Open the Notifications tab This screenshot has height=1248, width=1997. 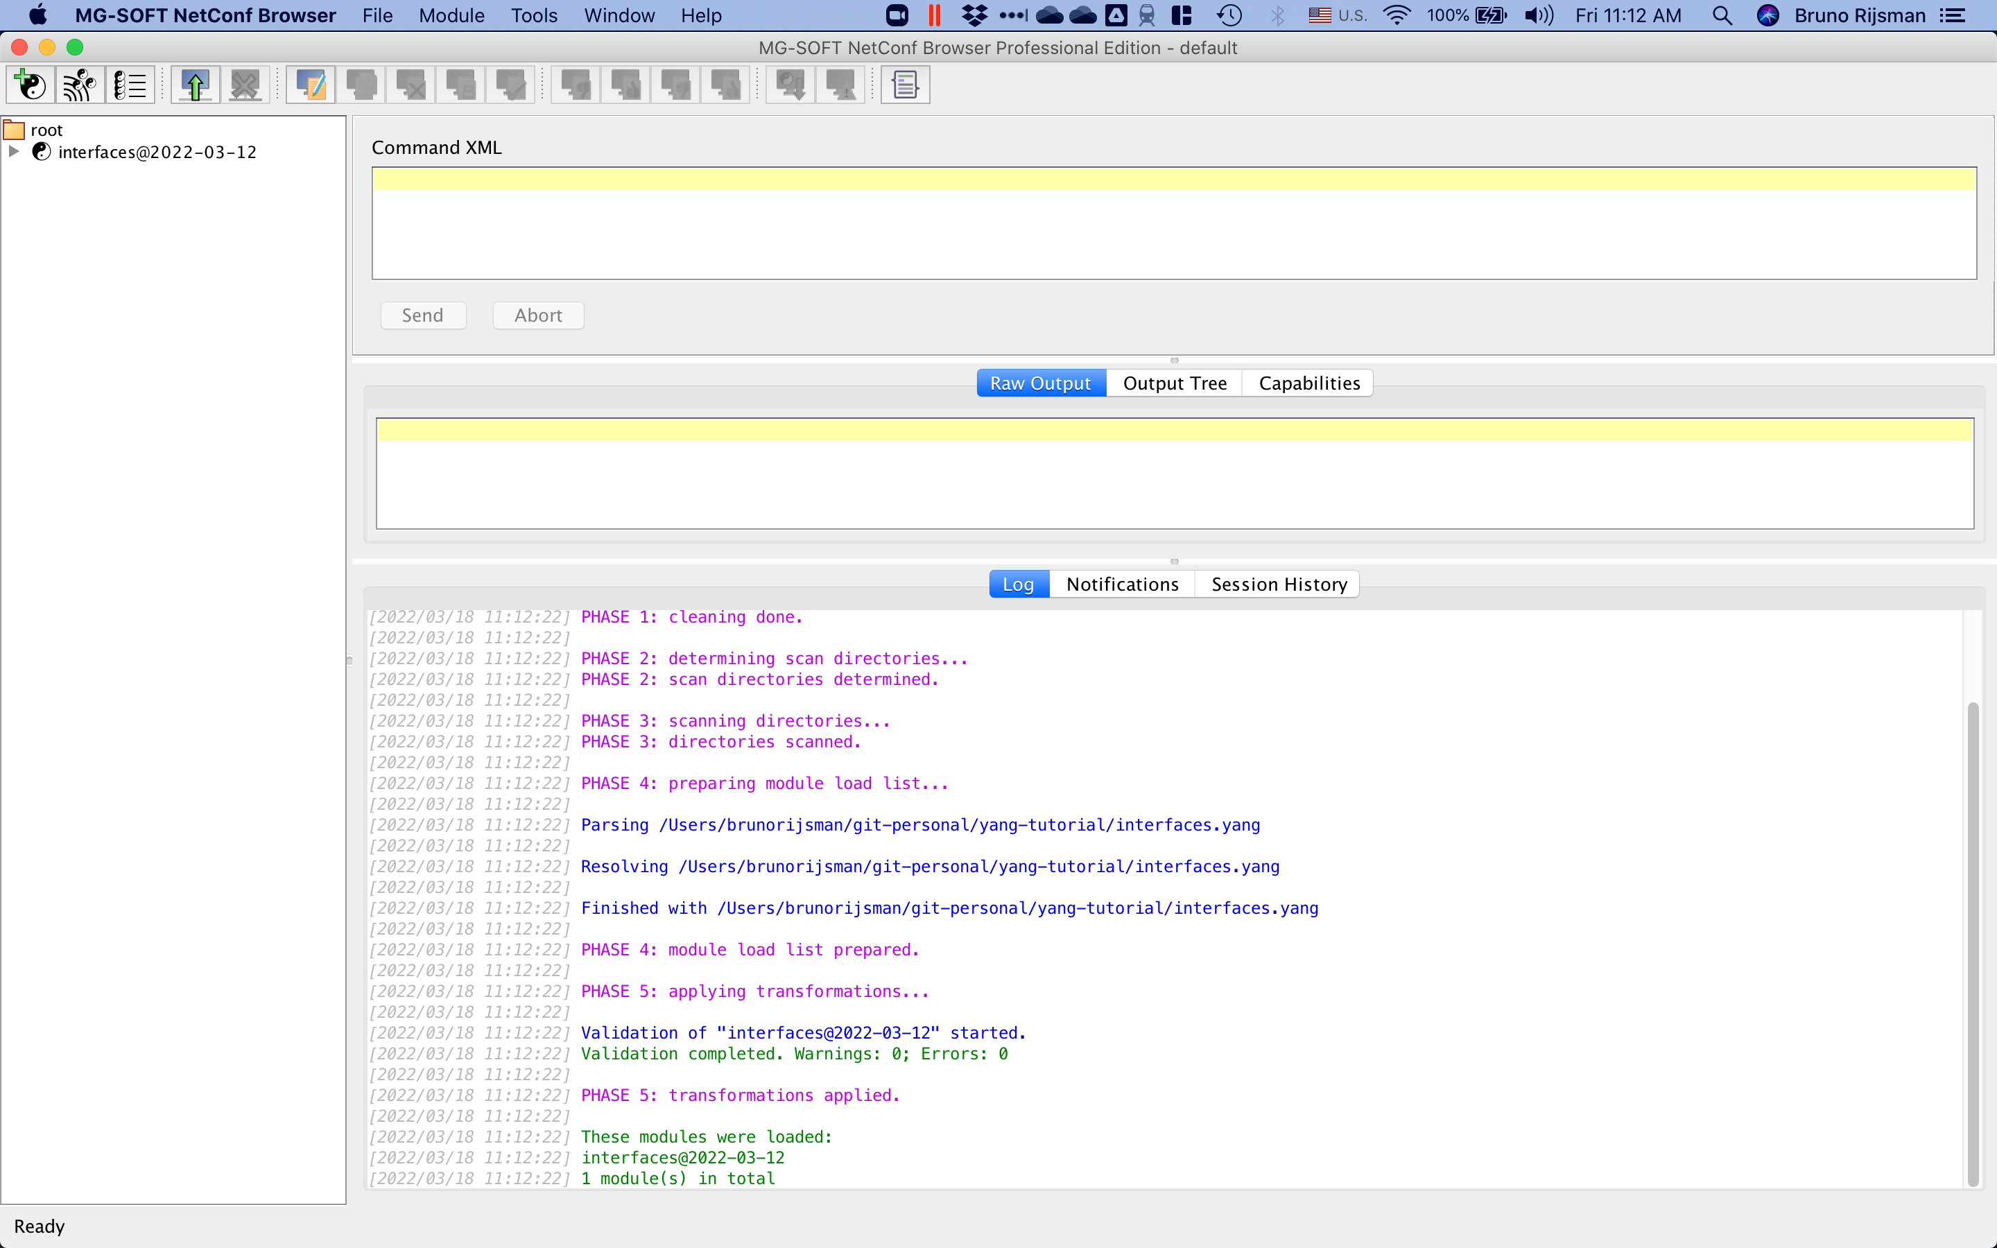pos(1121,584)
